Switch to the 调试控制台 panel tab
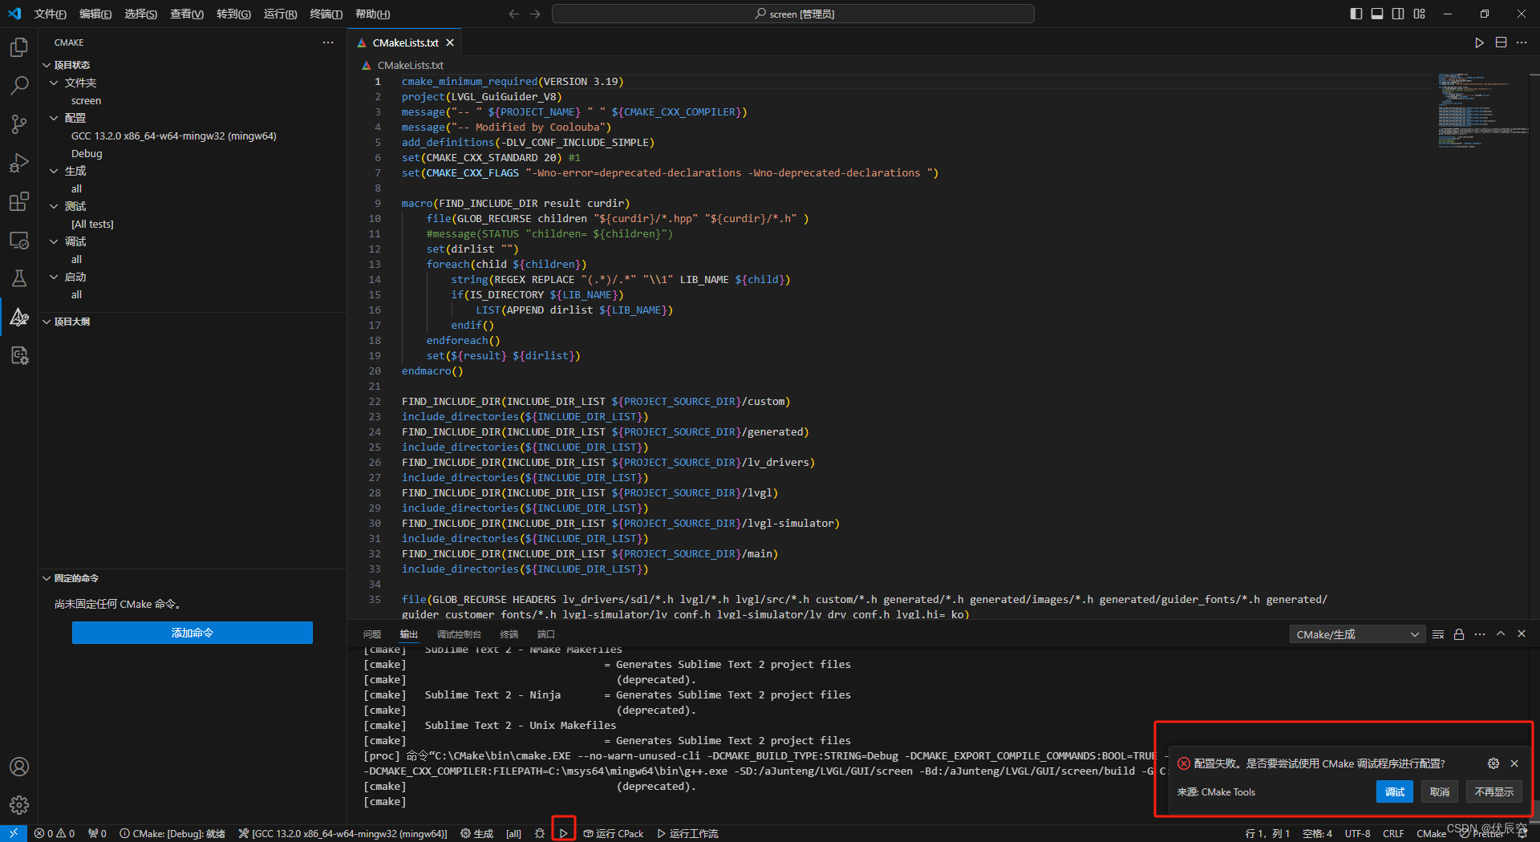 click(x=459, y=634)
